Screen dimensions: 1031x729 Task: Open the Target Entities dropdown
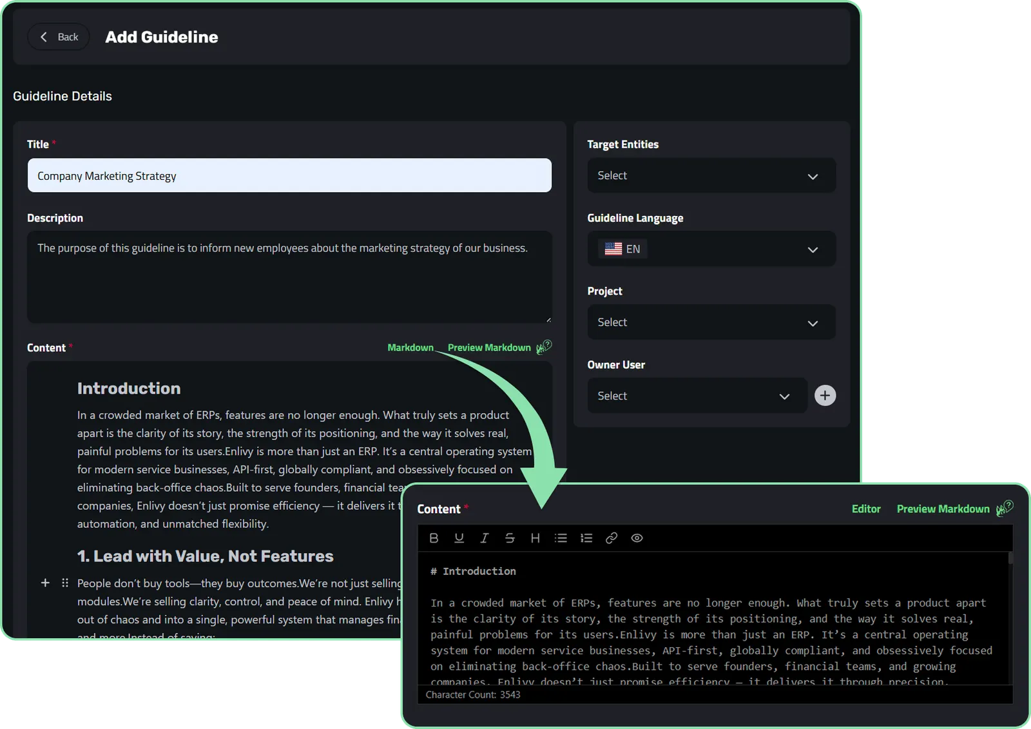coord(711,175)
